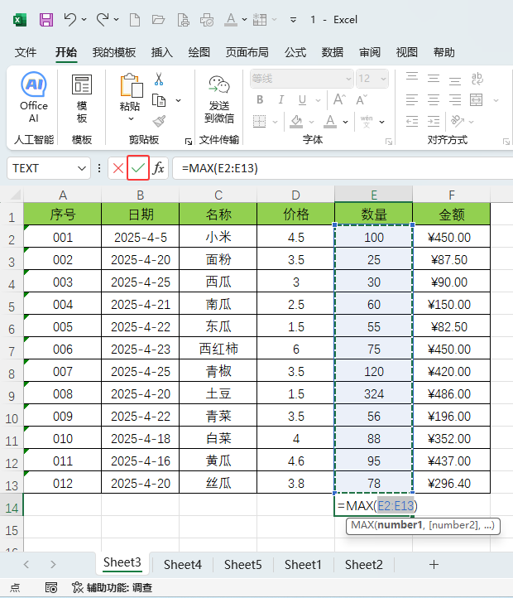513x598 pixels.
Task: Switch to the 公式 (Formulas) tab
Action: [x=295, y=52]
